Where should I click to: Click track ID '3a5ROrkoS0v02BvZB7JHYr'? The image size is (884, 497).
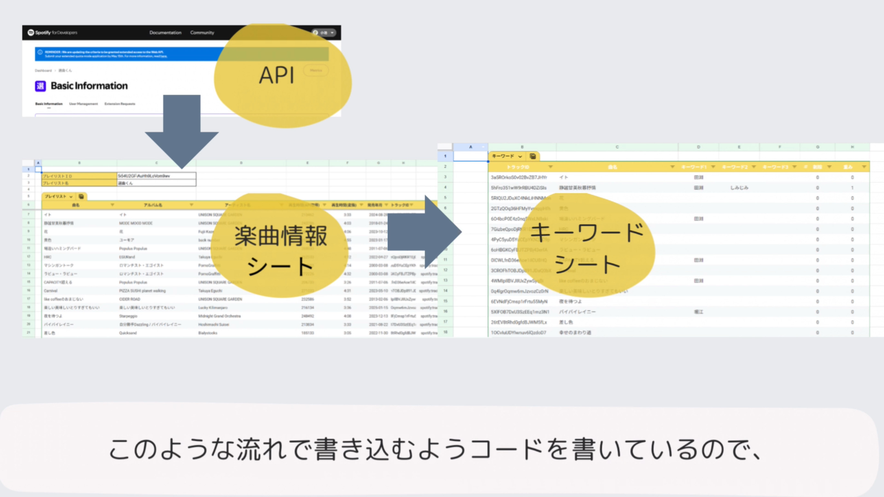tap(519, 177)
